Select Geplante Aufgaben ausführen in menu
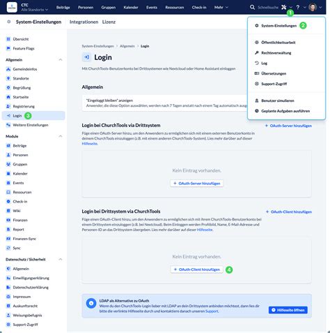The image size is (330, 333). 286,111
